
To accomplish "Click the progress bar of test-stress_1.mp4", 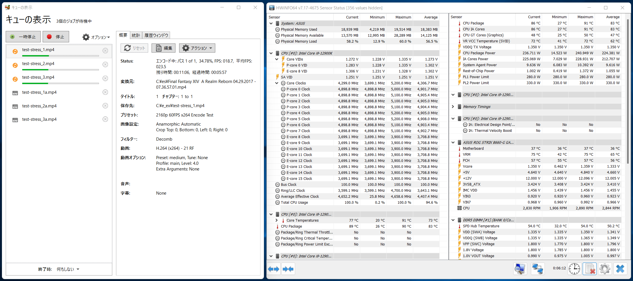I will tap(61, 56).
